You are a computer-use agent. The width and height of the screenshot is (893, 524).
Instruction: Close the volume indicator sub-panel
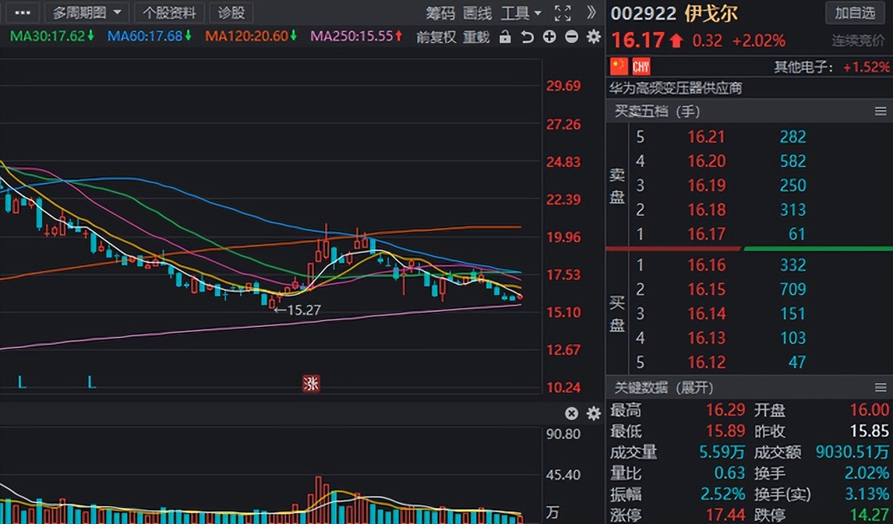[x=571, y=414]
